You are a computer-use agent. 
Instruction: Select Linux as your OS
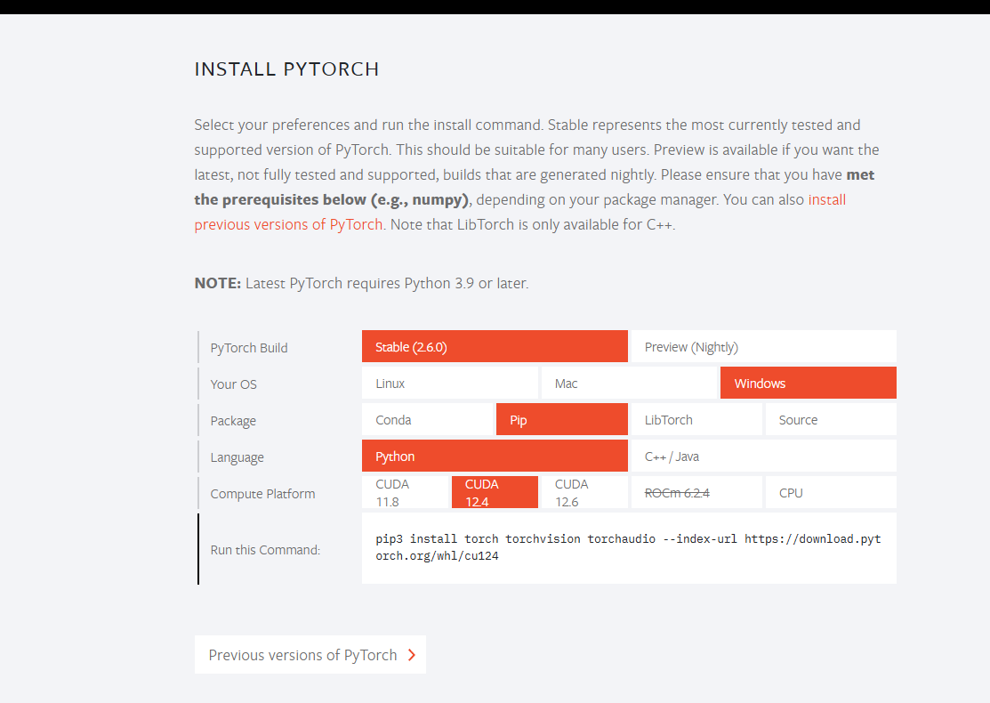(x=450, y=384)
